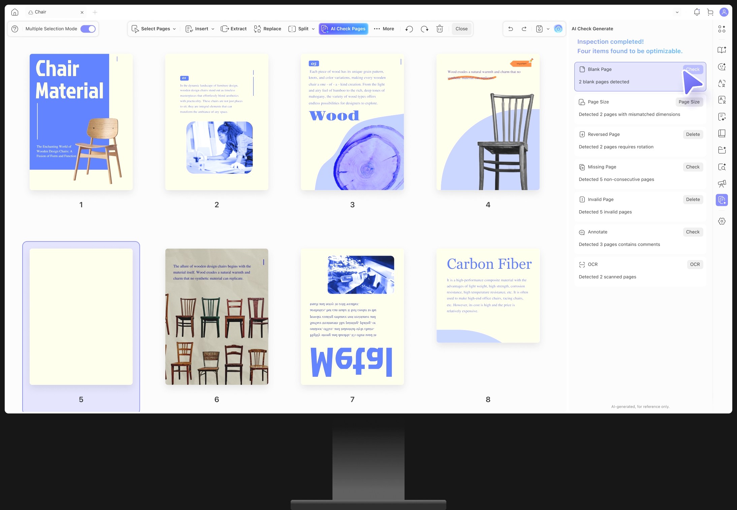Viewport: 737px width, 510px height.
Task: Click the save icon
Action: [x=539, y=29]
